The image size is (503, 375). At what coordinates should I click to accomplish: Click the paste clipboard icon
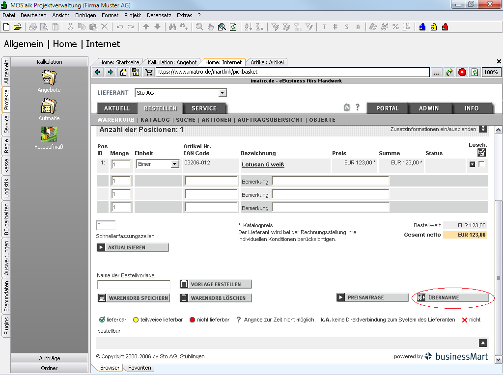[x=93, y=27]
